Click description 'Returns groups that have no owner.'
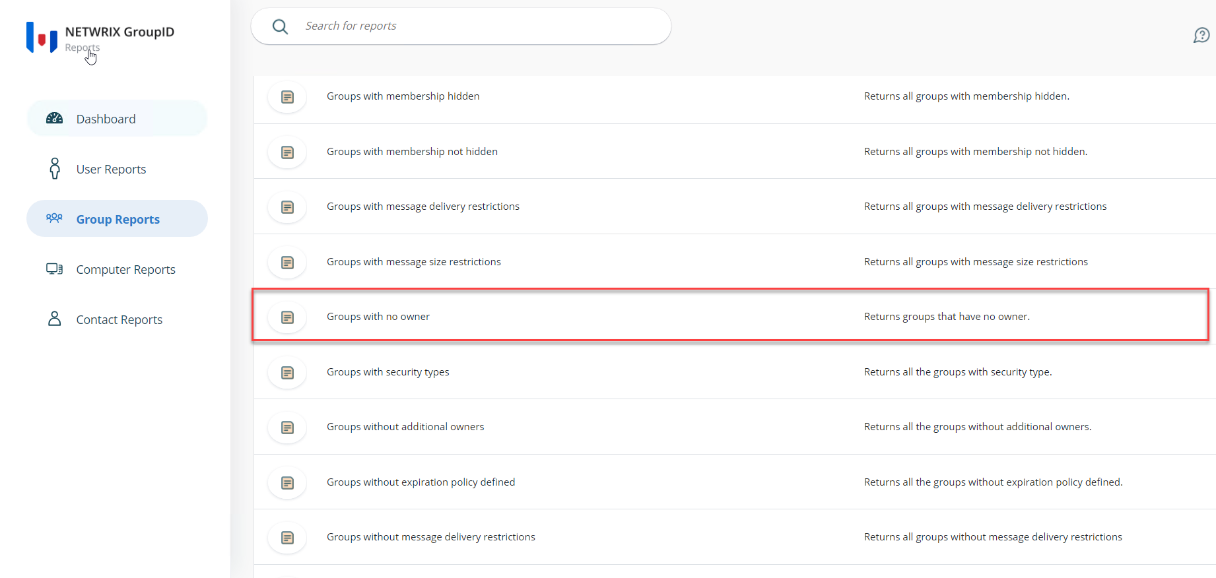Viewport: 1216px width, 578px height. point(947,317)
